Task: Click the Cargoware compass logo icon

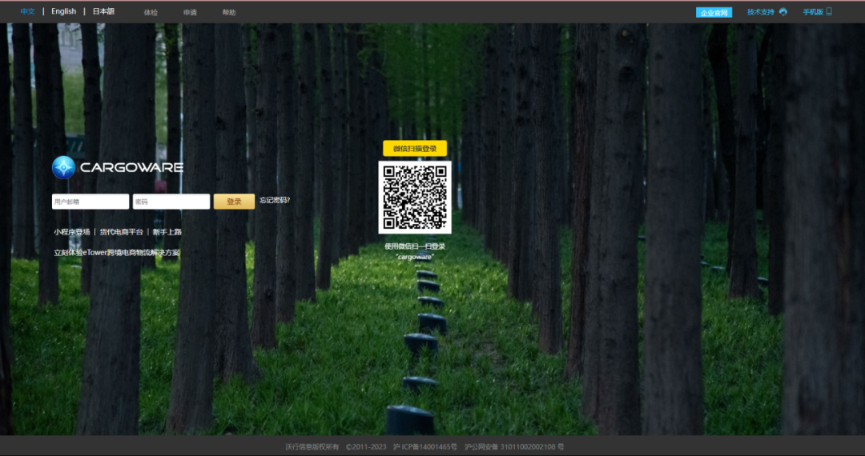Action: click(x=63, y=167)
